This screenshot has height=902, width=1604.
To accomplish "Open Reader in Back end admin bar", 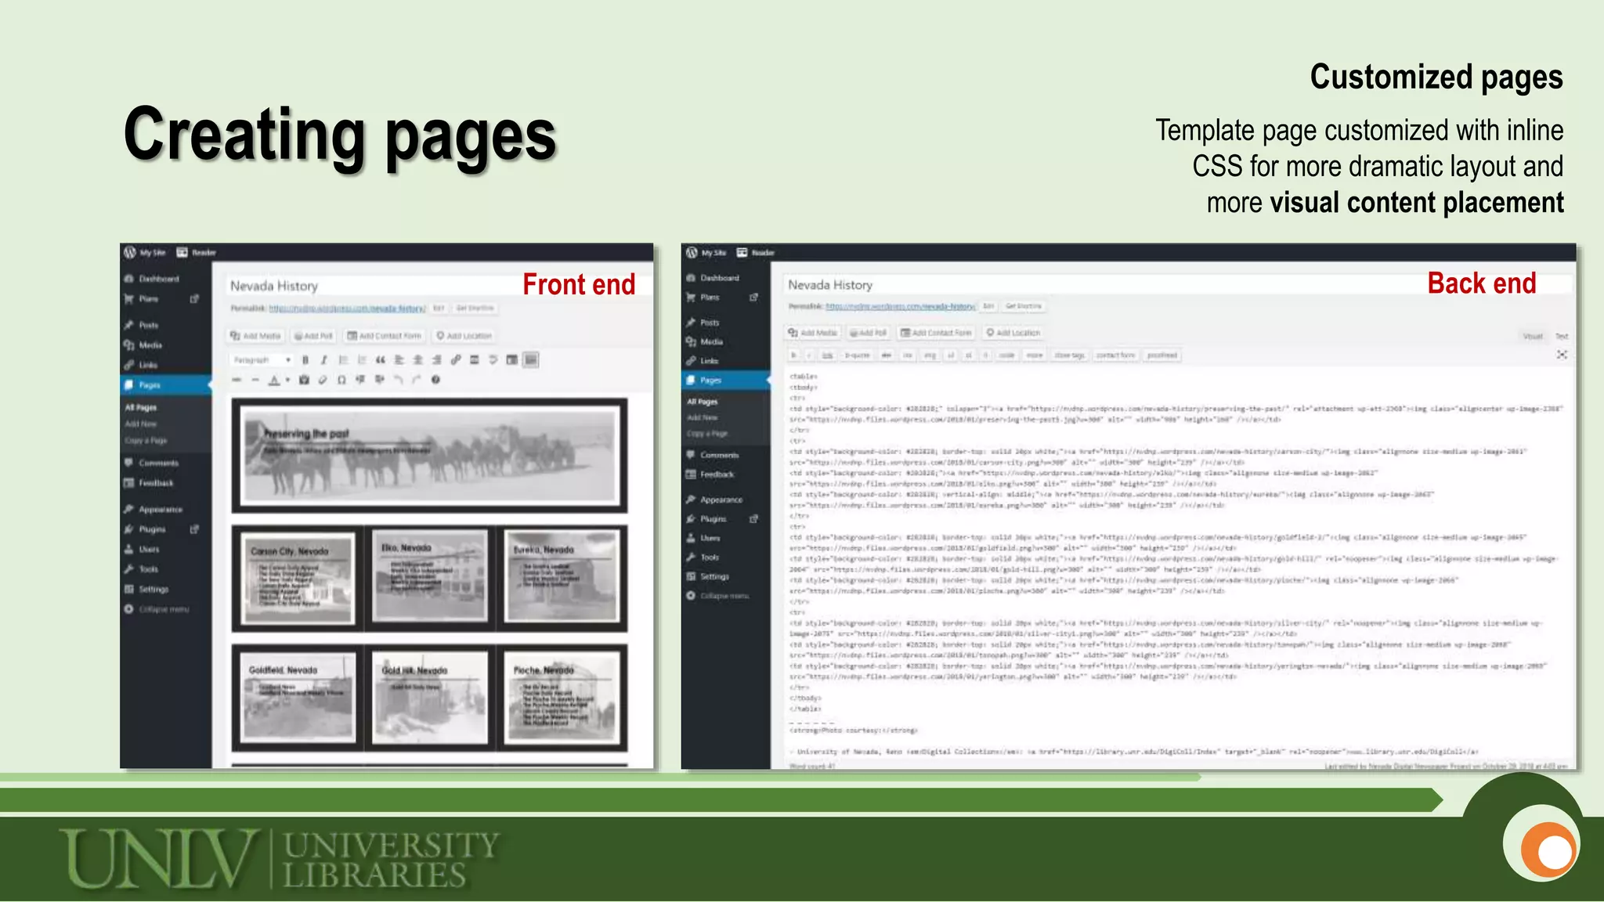I will pos(756,252).
